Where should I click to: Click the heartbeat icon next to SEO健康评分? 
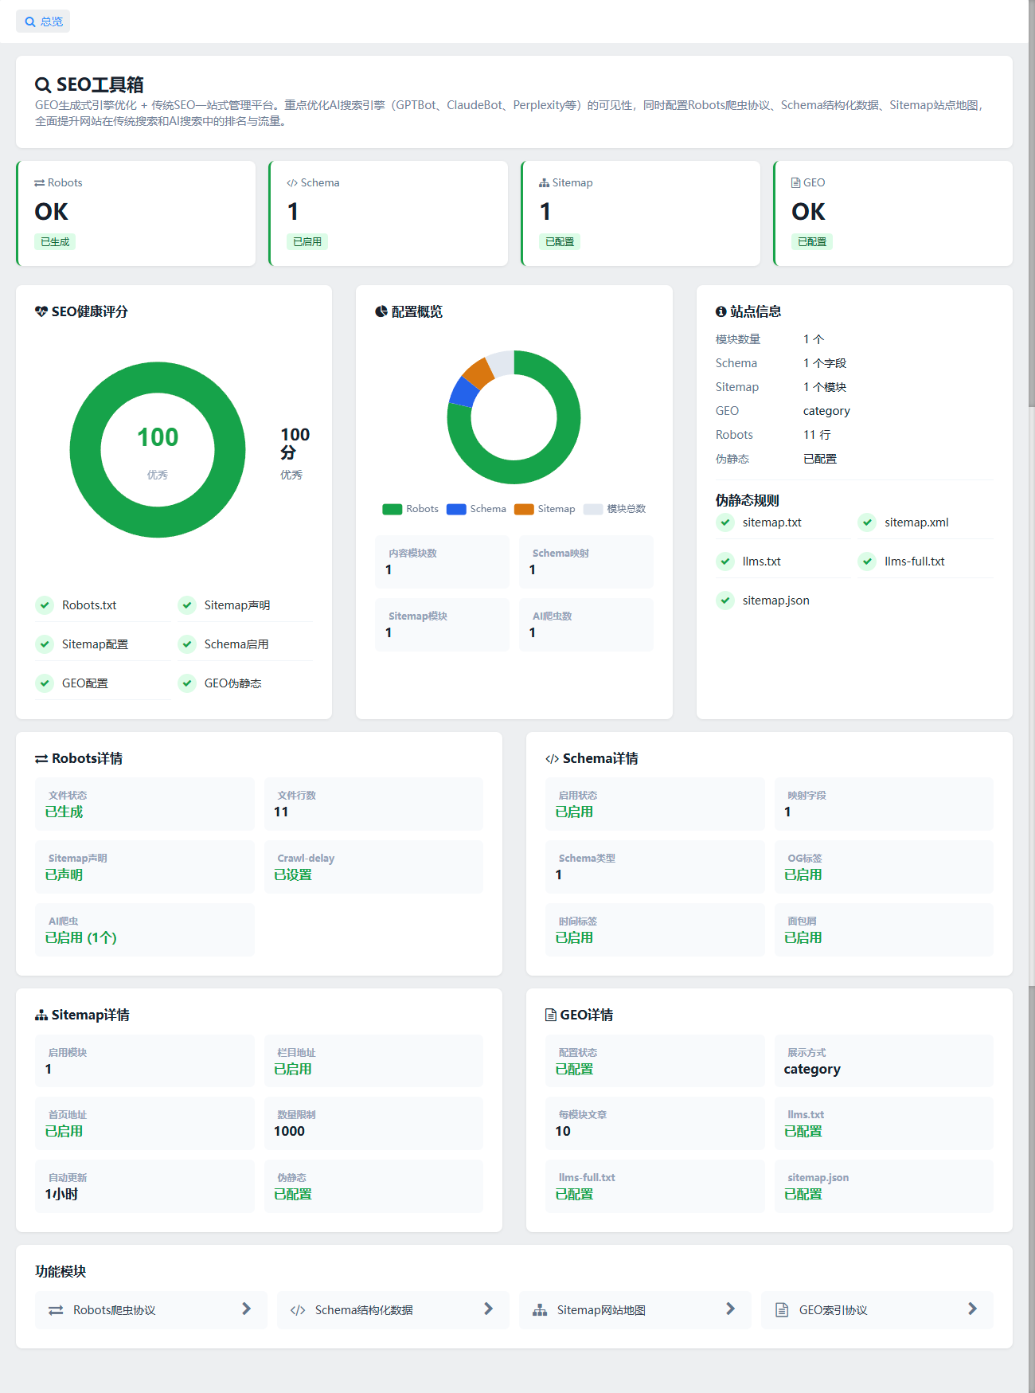click(x=41, y=311)
